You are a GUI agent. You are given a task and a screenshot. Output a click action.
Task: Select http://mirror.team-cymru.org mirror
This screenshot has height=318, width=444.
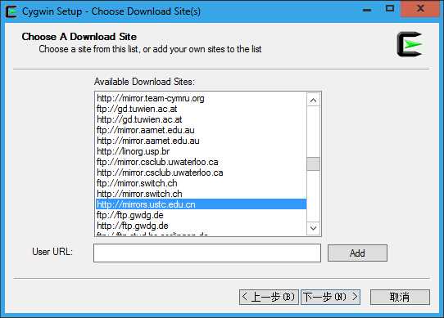[201, 98]
